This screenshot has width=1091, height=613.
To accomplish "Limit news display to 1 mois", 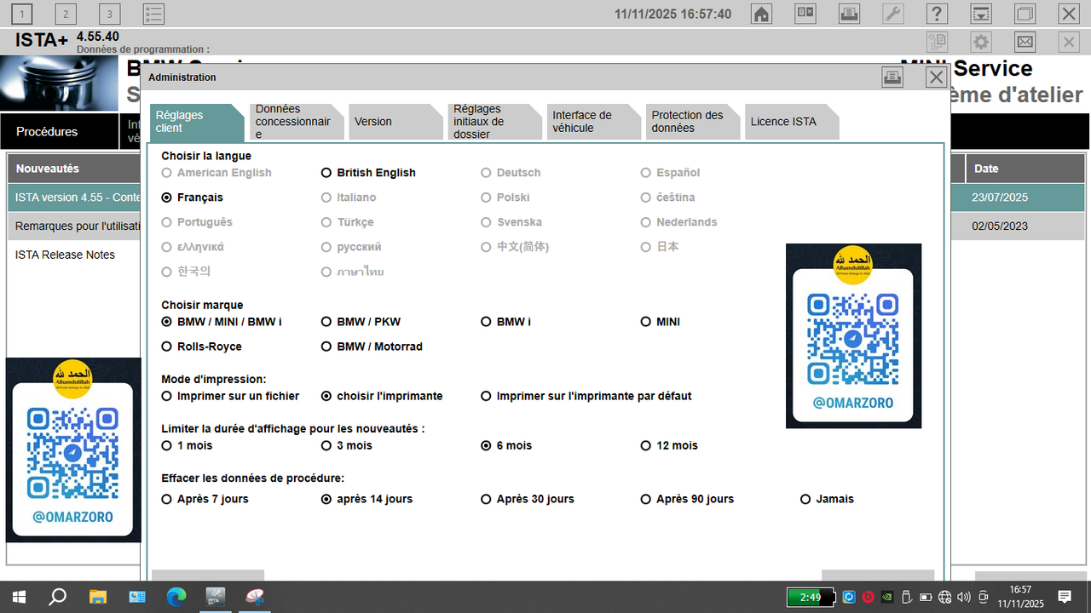I will pyautogui.click(x=187, y=445).
